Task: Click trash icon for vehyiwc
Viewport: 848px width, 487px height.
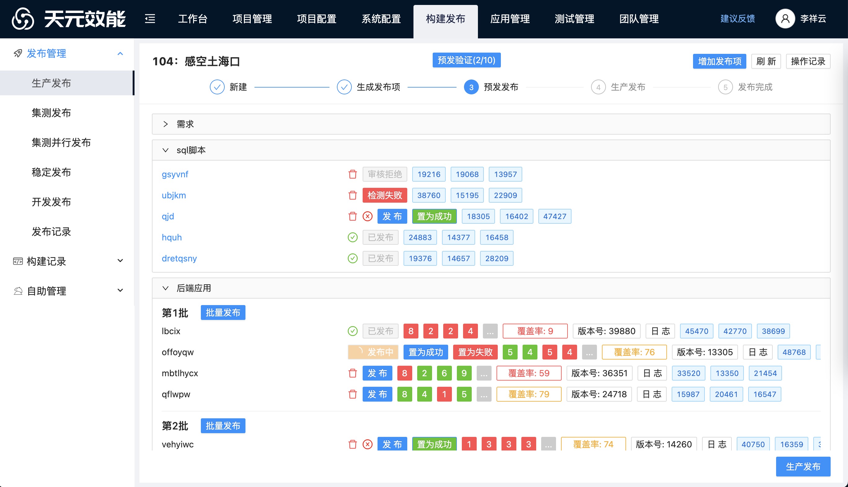Action: point(352,444)
